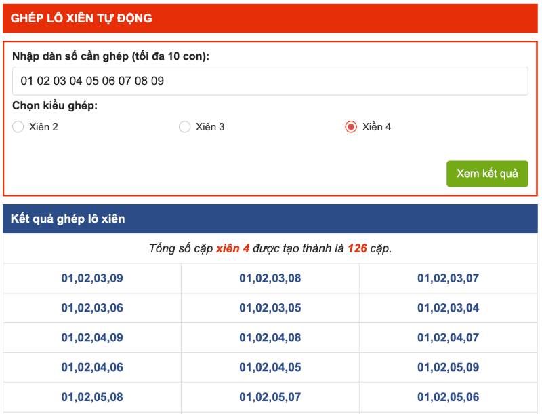Click result combination 01,02,03,08
The image size is (542, 414).
tap(270, 278)
